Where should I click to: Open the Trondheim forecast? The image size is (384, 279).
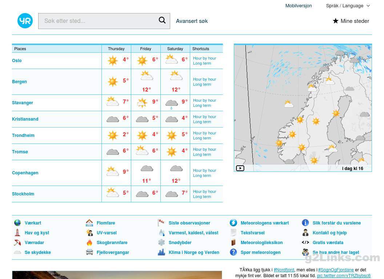coord(23,136)
